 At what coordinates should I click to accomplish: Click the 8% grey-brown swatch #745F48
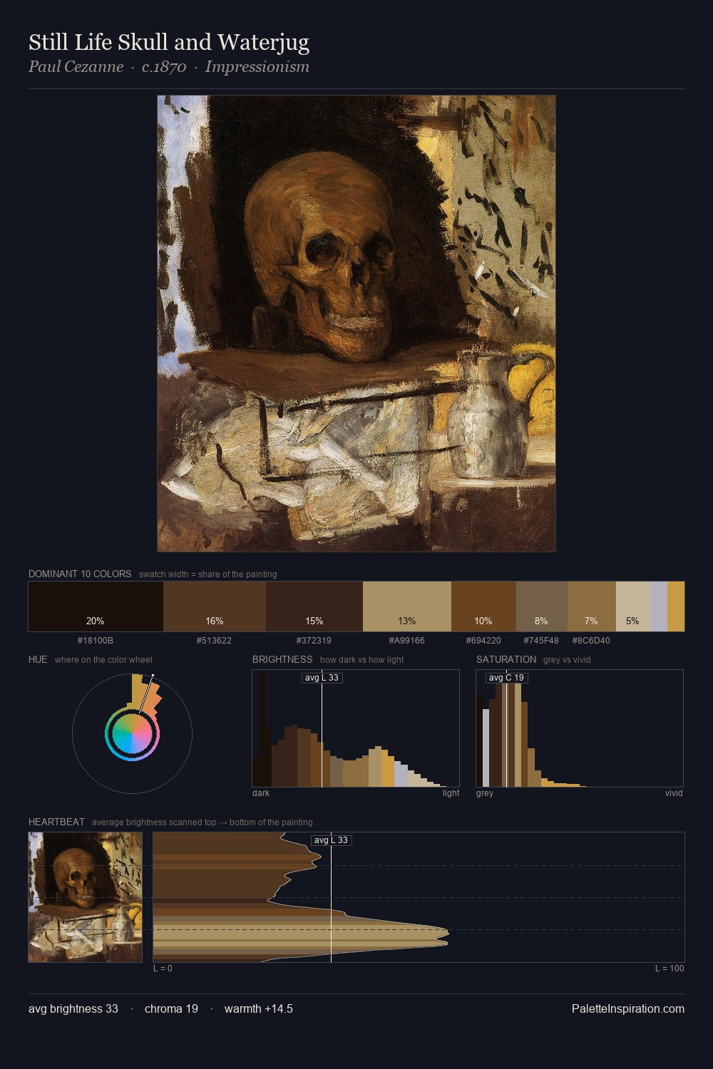coord(542,606)
